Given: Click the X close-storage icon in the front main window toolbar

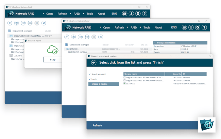Looking at the screenshot, I should click(101, 37).
